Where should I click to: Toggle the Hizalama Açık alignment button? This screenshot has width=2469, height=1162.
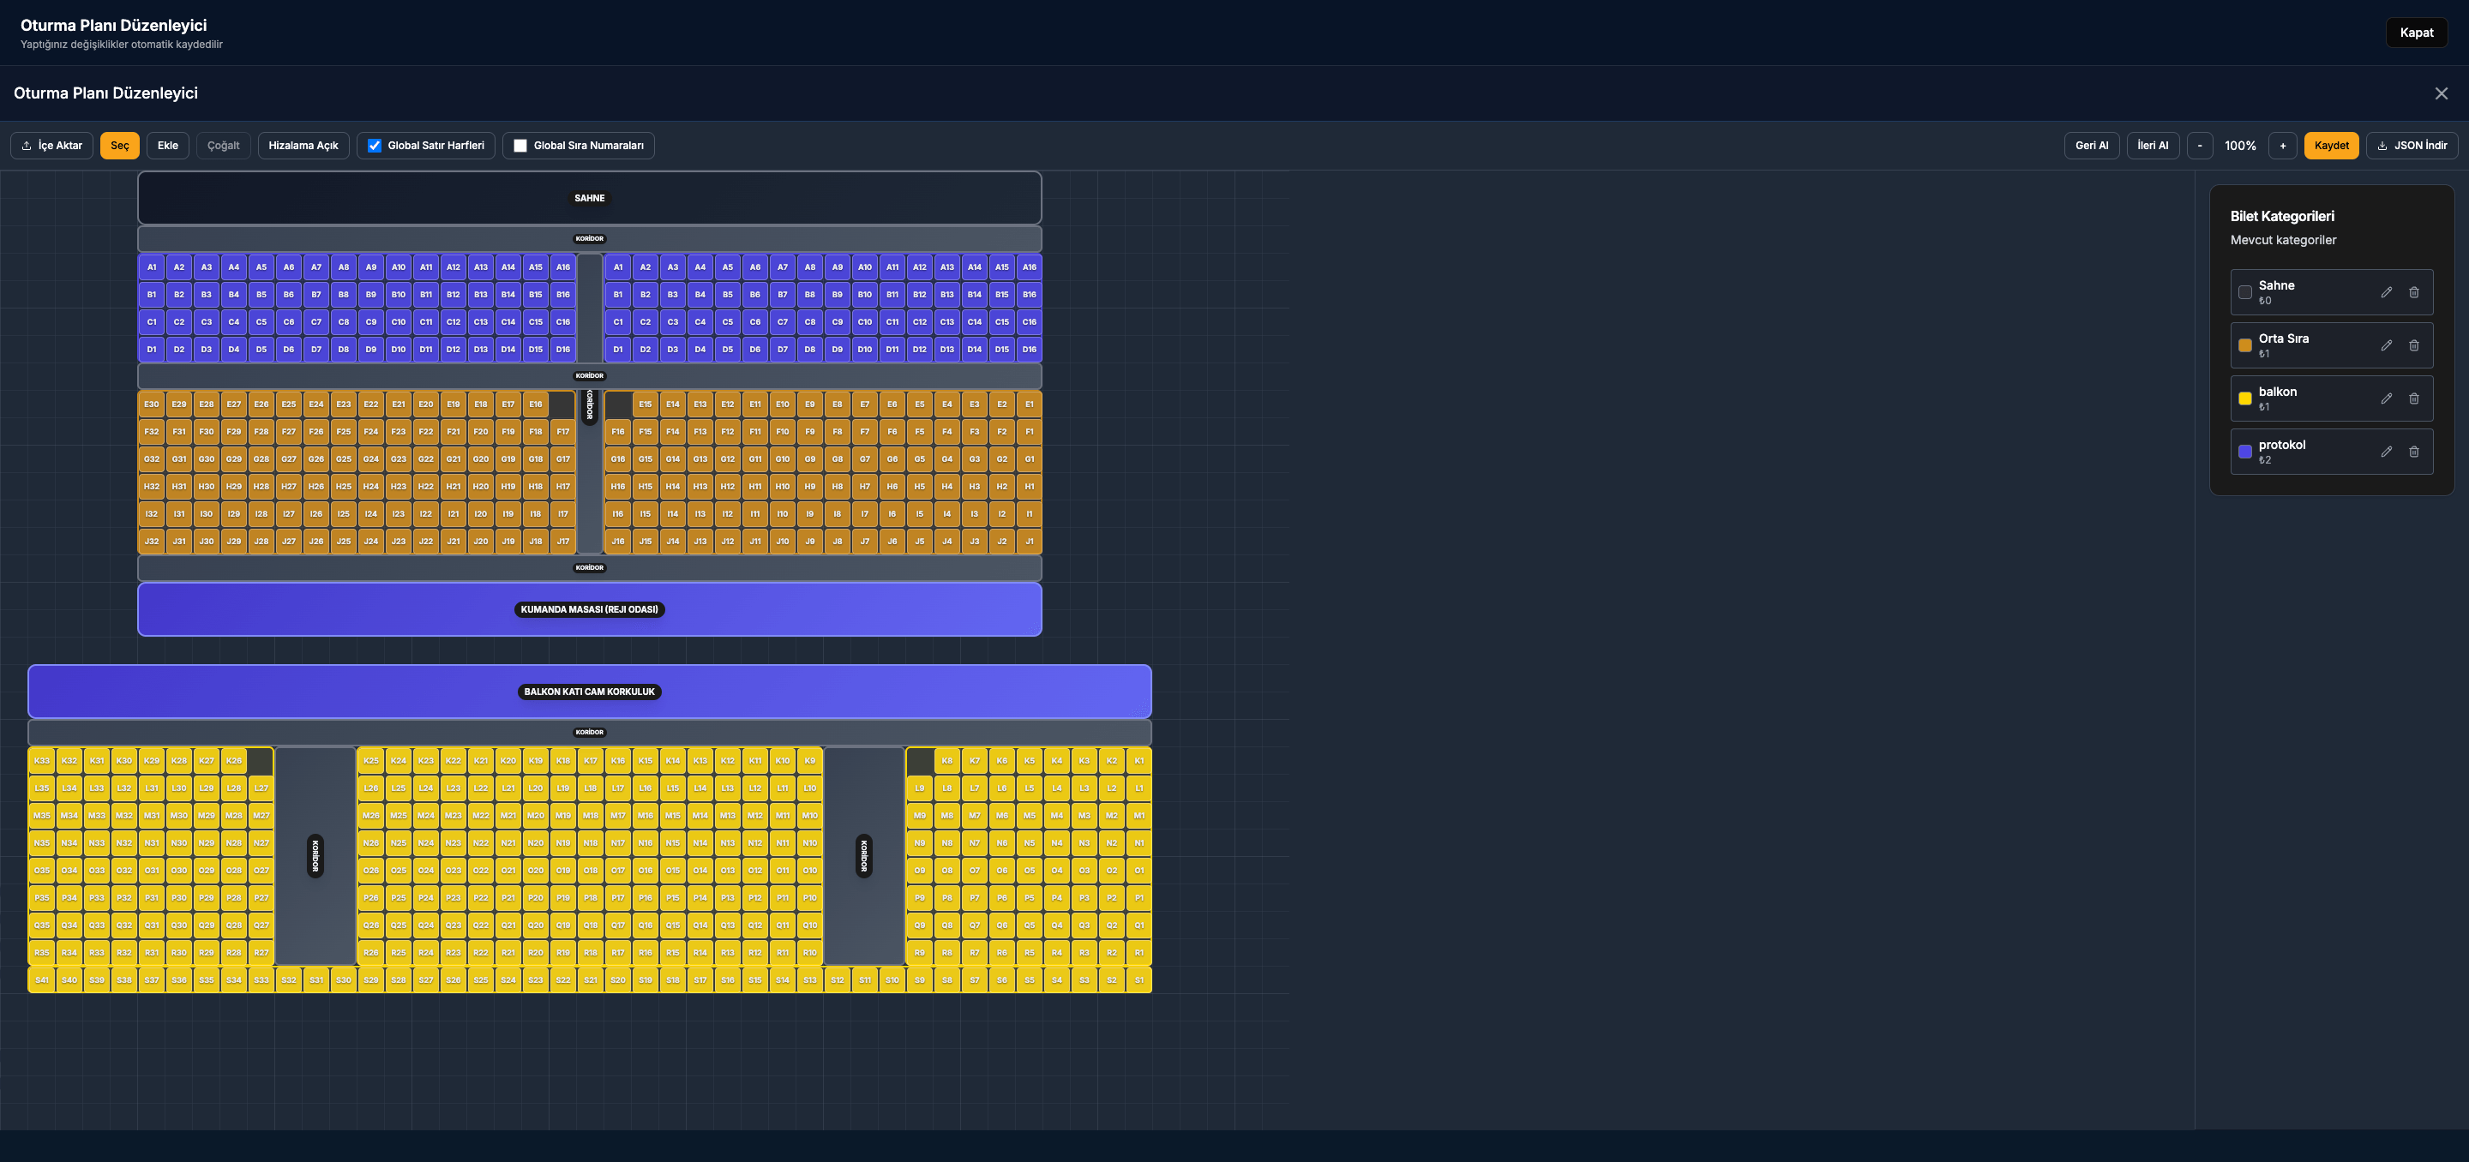click(x=303, y=146)
